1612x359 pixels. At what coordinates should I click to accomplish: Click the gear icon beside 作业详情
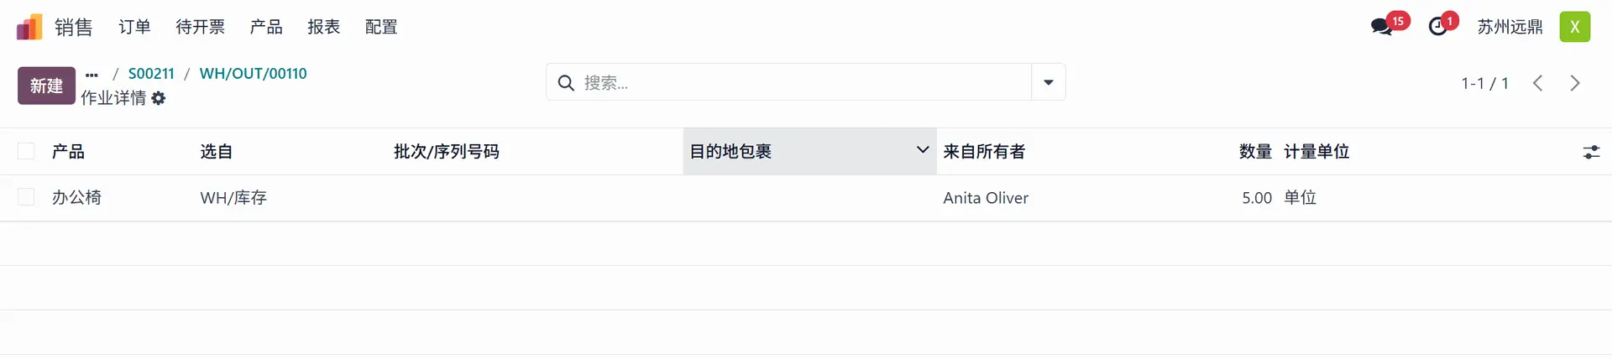(x=159, y=98)
